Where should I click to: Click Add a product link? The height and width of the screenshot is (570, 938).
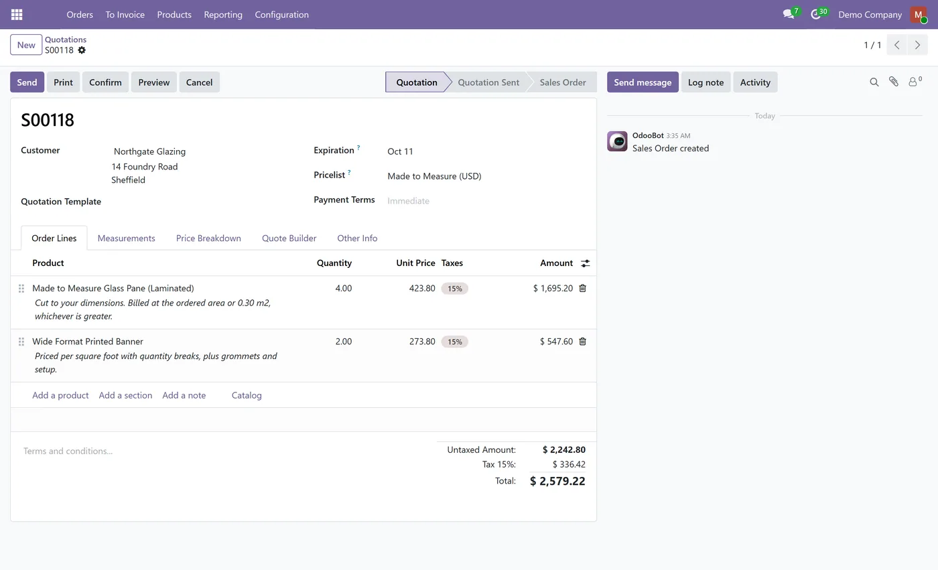[60, 395]
